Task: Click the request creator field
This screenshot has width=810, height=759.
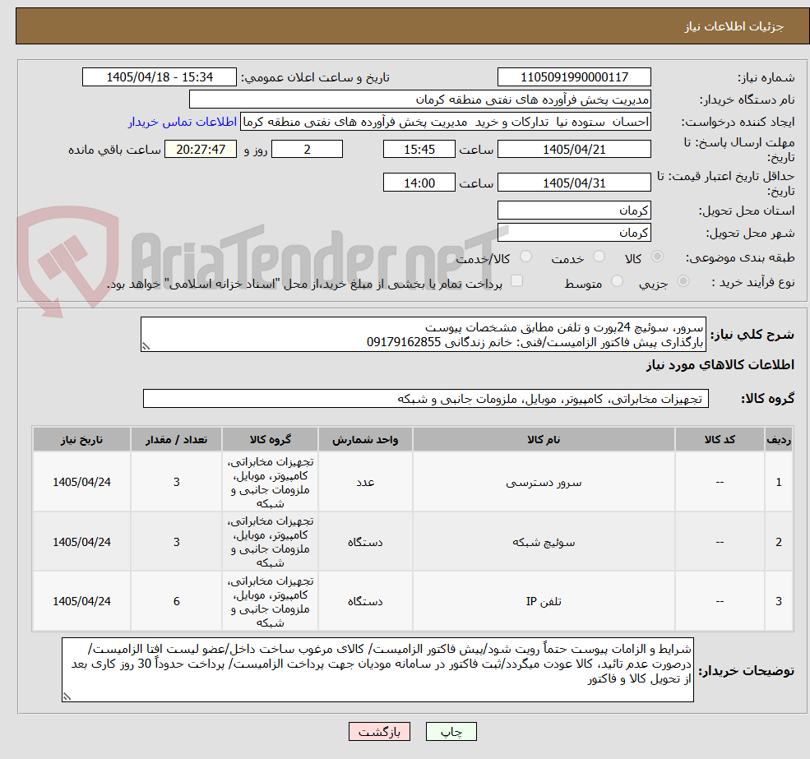Action: [x=445, y=122]
